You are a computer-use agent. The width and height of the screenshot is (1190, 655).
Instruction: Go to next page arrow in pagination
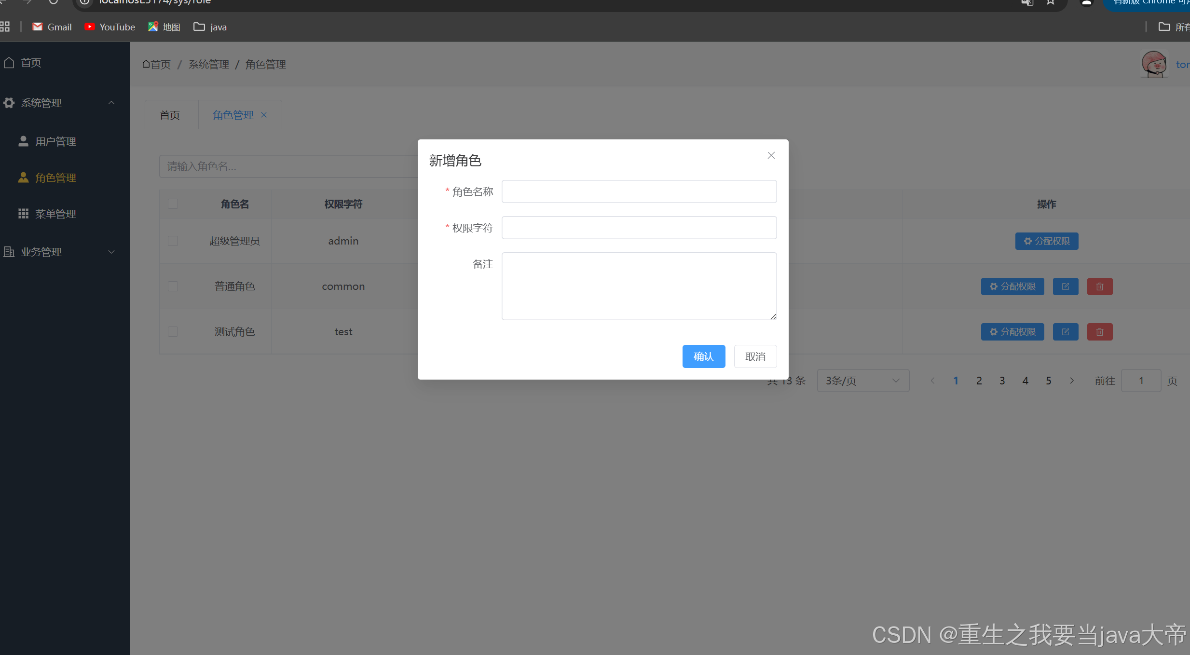click(x=1071, y=381)
